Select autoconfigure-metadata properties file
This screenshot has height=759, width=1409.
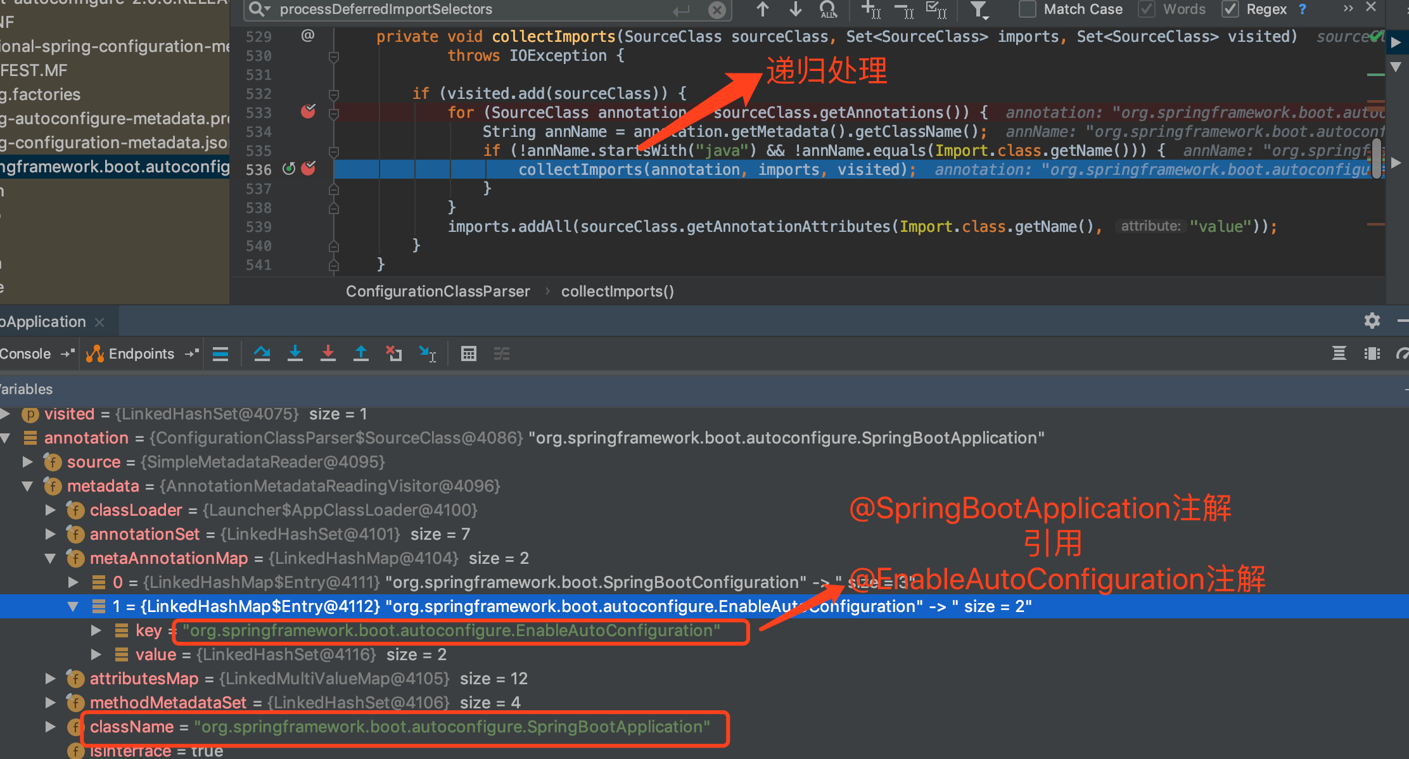pyautogui.click(x=115, y=118)
